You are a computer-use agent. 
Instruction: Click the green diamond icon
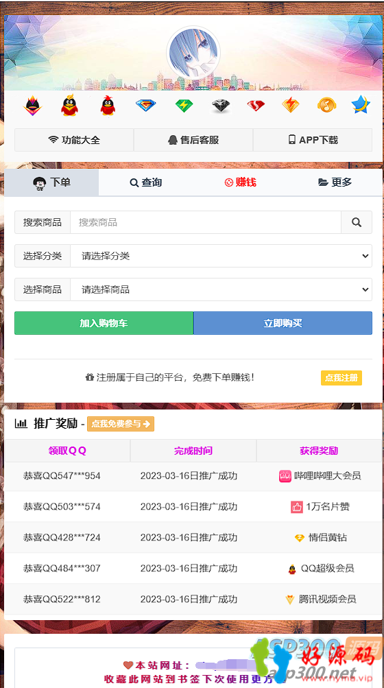pyautogui.click(x=184, y=106)
